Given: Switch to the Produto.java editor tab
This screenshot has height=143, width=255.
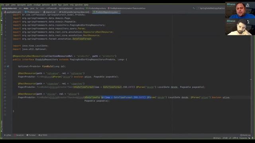Looking at the screenshot, I should [32, 12].
